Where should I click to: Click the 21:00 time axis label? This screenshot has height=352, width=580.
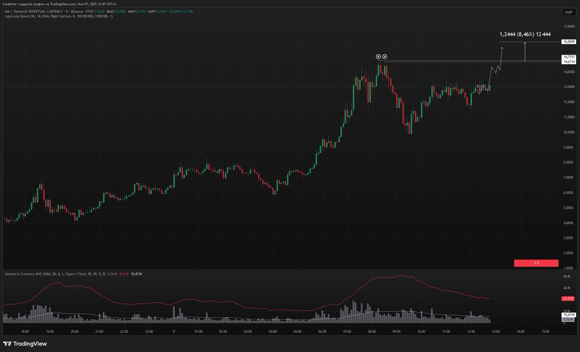pos(99,332)
